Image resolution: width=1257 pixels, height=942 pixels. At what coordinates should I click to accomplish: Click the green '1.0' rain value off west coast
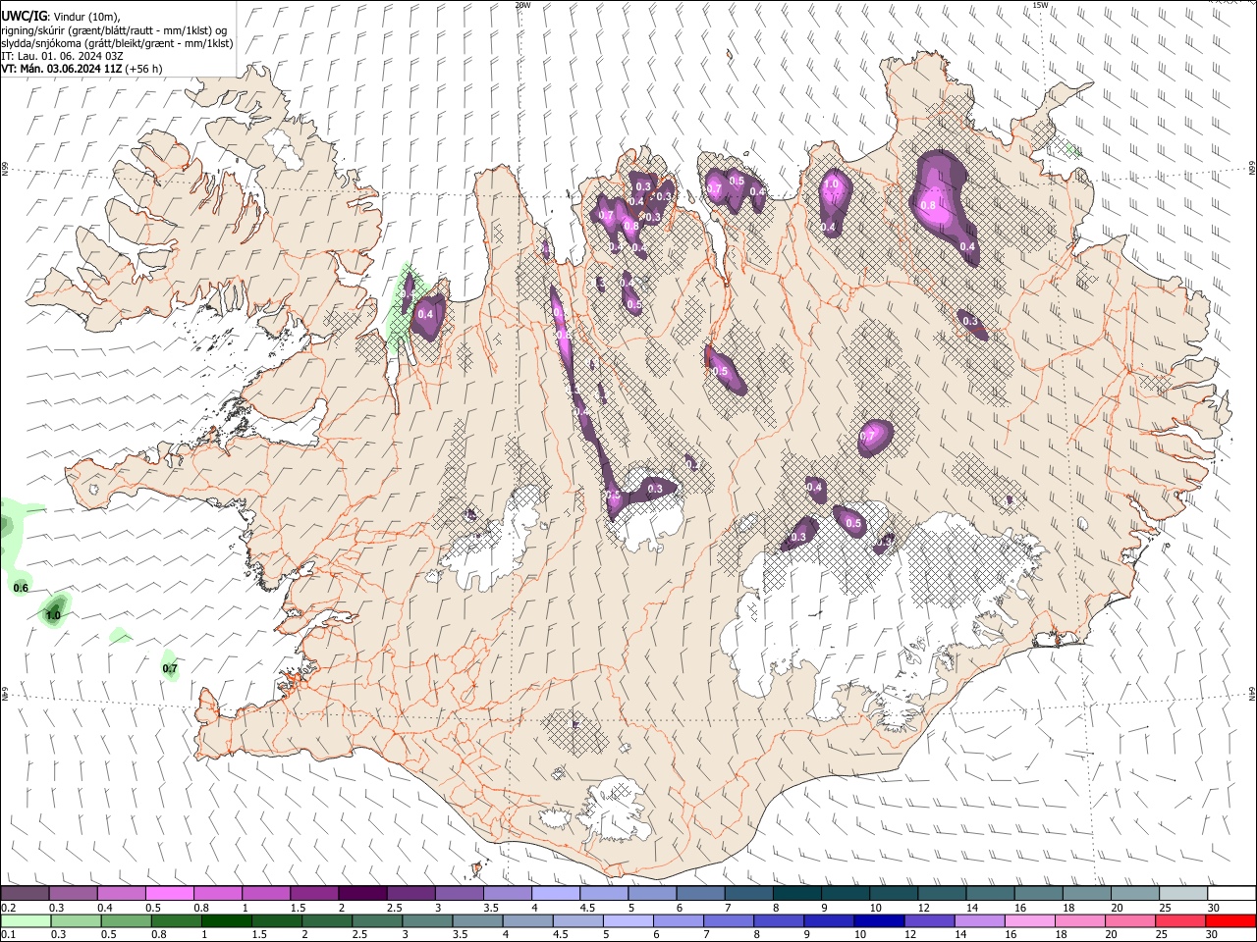(54, 615)
